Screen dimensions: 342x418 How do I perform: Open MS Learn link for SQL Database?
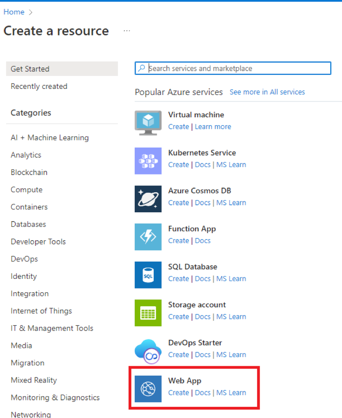coord(231,278)
